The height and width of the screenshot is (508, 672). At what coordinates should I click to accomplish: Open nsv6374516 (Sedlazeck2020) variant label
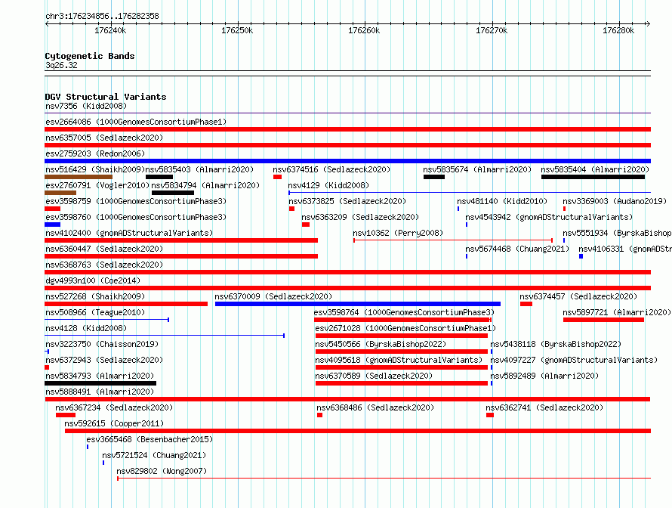[331, 169]
